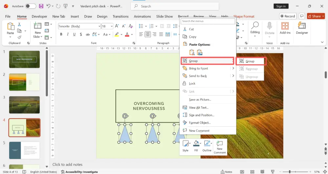Switch to Slide Sorter view

click(252, 172)
